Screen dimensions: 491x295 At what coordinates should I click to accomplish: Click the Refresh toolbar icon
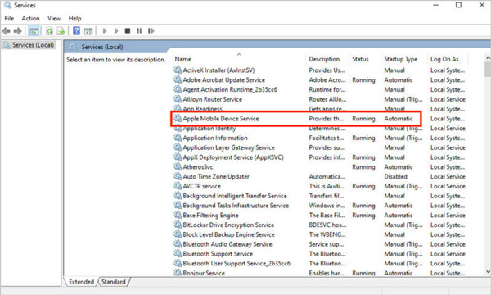[49, 30]
